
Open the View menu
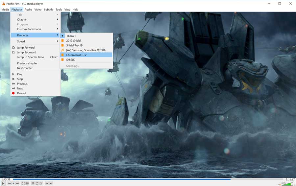pyautogui.click(x=67, y=10)
